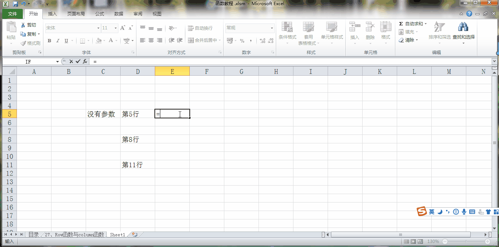Toggle underline formatting
The image size is (499, 247).
point(65,41)
